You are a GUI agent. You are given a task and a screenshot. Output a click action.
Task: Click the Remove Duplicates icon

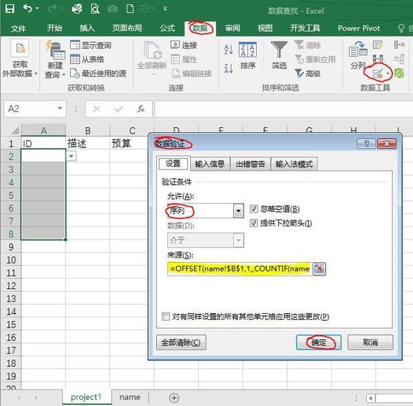378,59
